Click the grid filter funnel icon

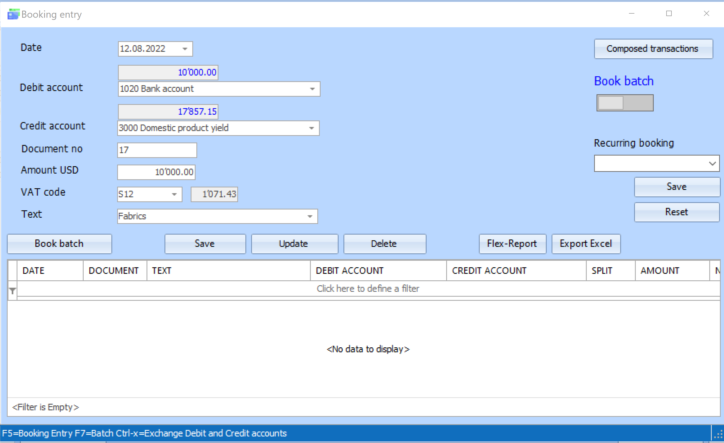[12, 291]
